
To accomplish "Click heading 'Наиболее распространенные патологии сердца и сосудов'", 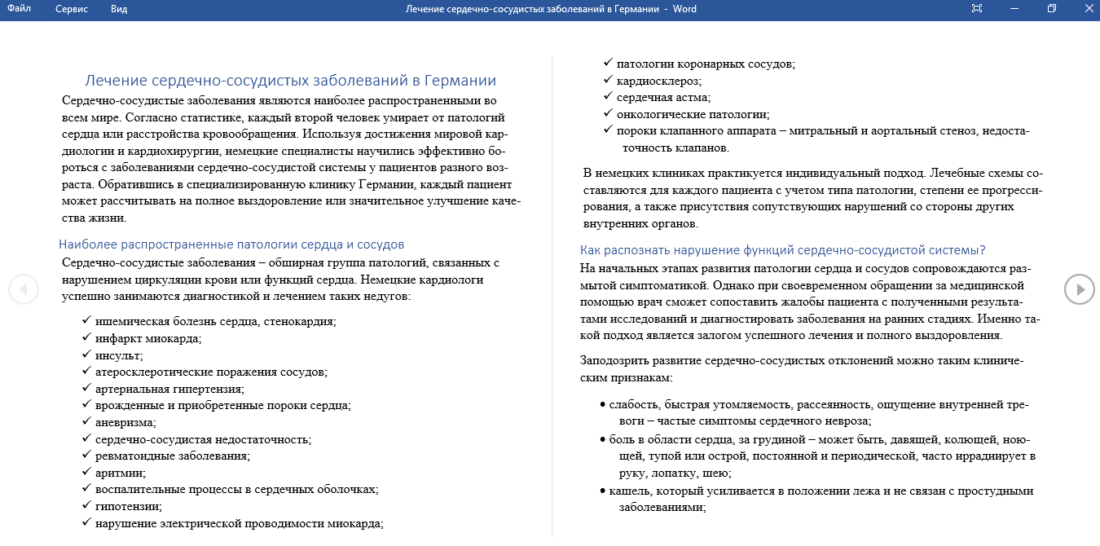I will coord(231,244).
